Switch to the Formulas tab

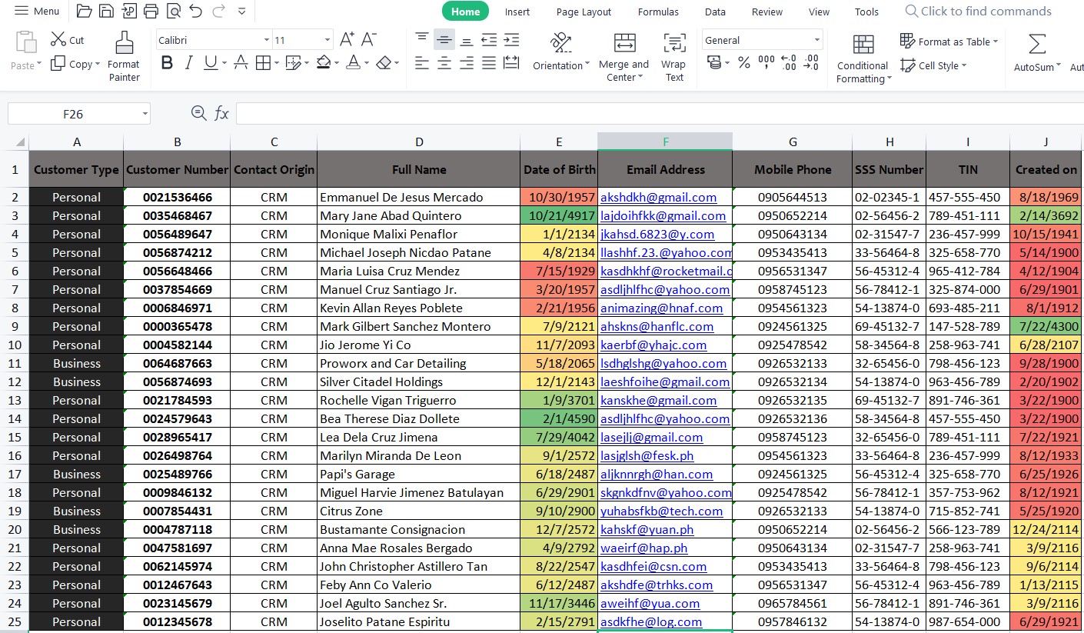[x=658, y=12]
